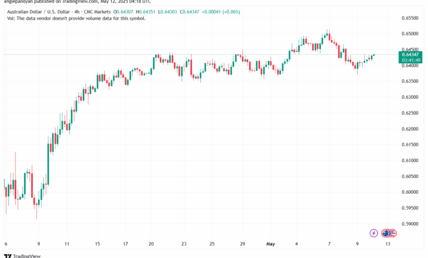Click the 0.62500 price axis label
The image size is (428, 258).
[x=410, y=113]
